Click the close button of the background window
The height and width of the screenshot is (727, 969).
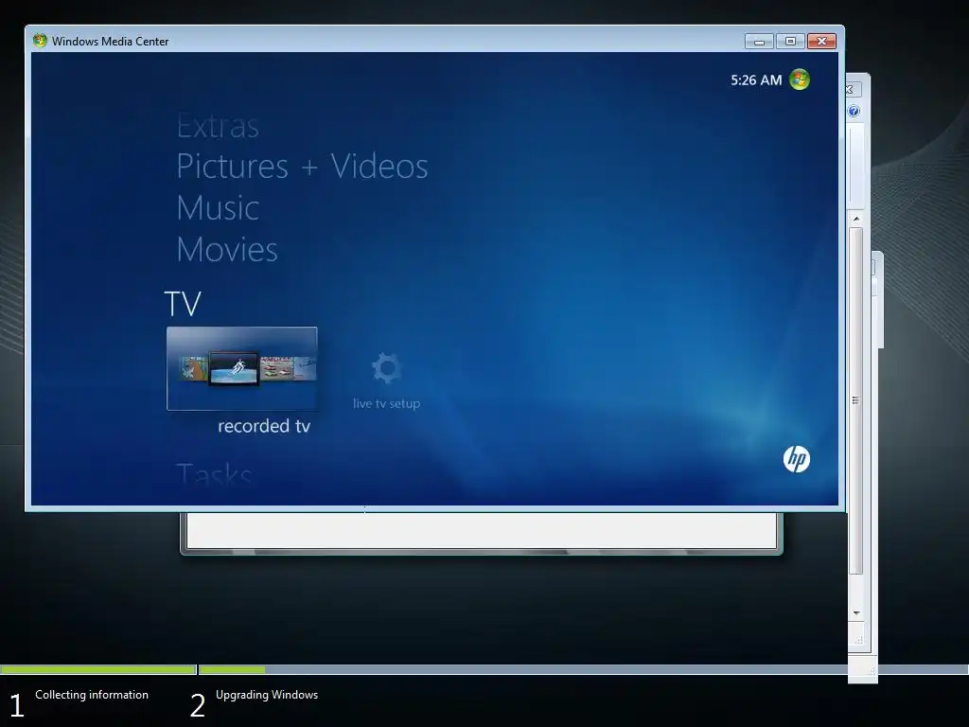pos(853,90)
